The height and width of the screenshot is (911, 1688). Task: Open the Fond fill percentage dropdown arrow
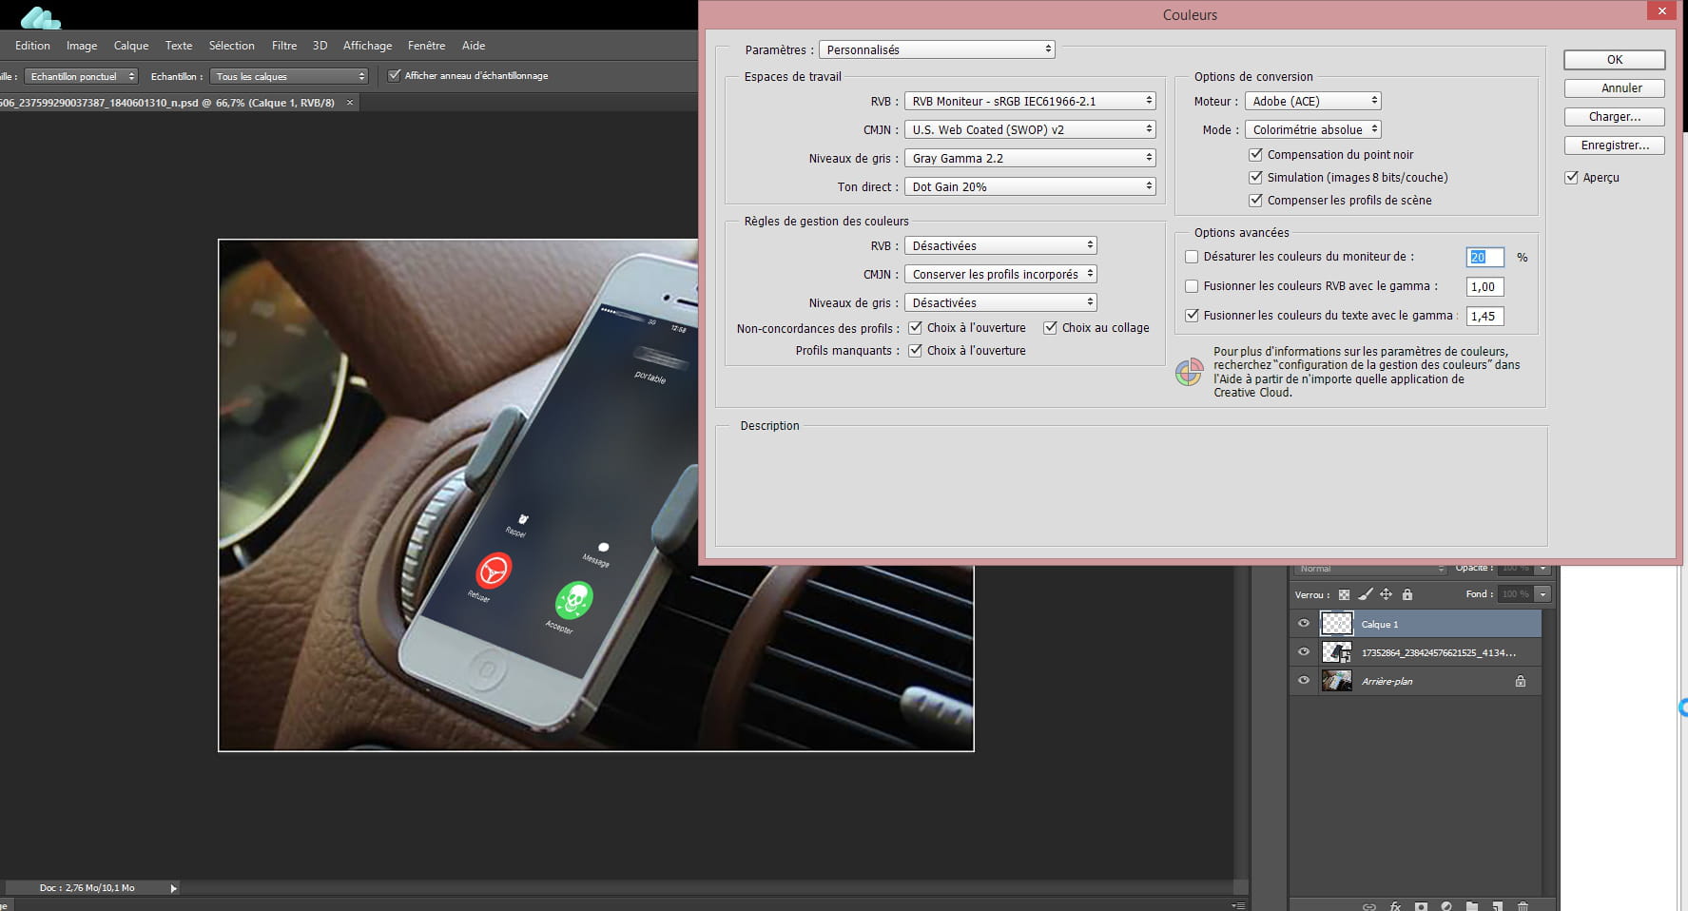1542,594
